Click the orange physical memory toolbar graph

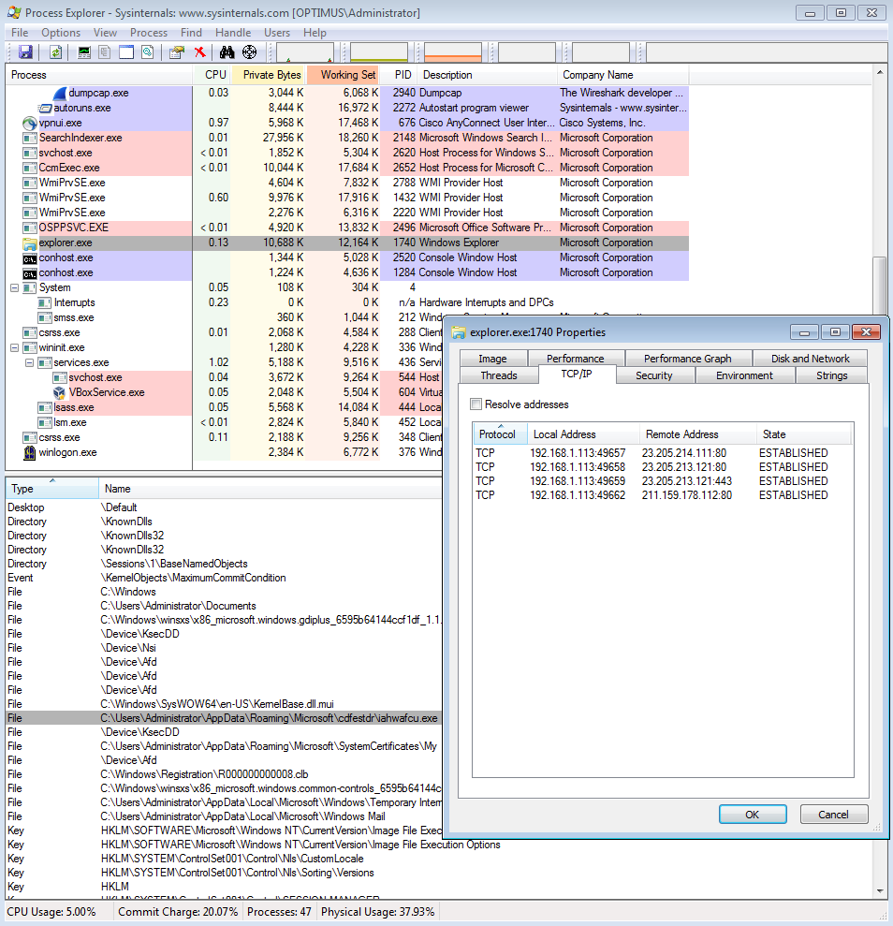click(453, 52)
